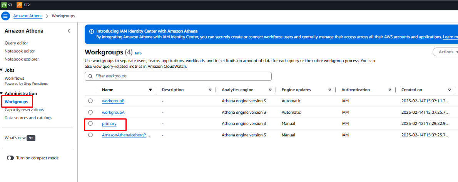Select the primary workgroup radio button
The width and height of the screenshot is (458, 182).
coord(90,124)
